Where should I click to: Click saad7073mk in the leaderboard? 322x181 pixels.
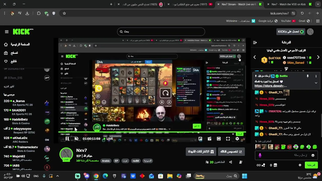296,58
